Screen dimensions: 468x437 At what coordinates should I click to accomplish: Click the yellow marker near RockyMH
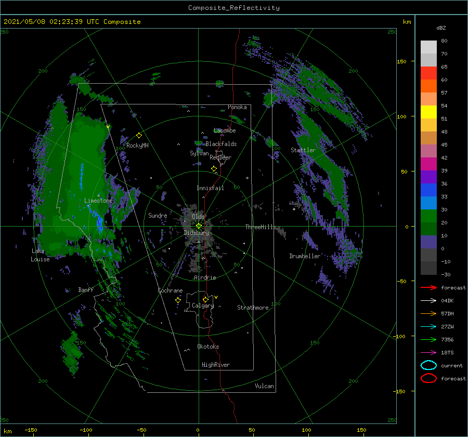139,136
